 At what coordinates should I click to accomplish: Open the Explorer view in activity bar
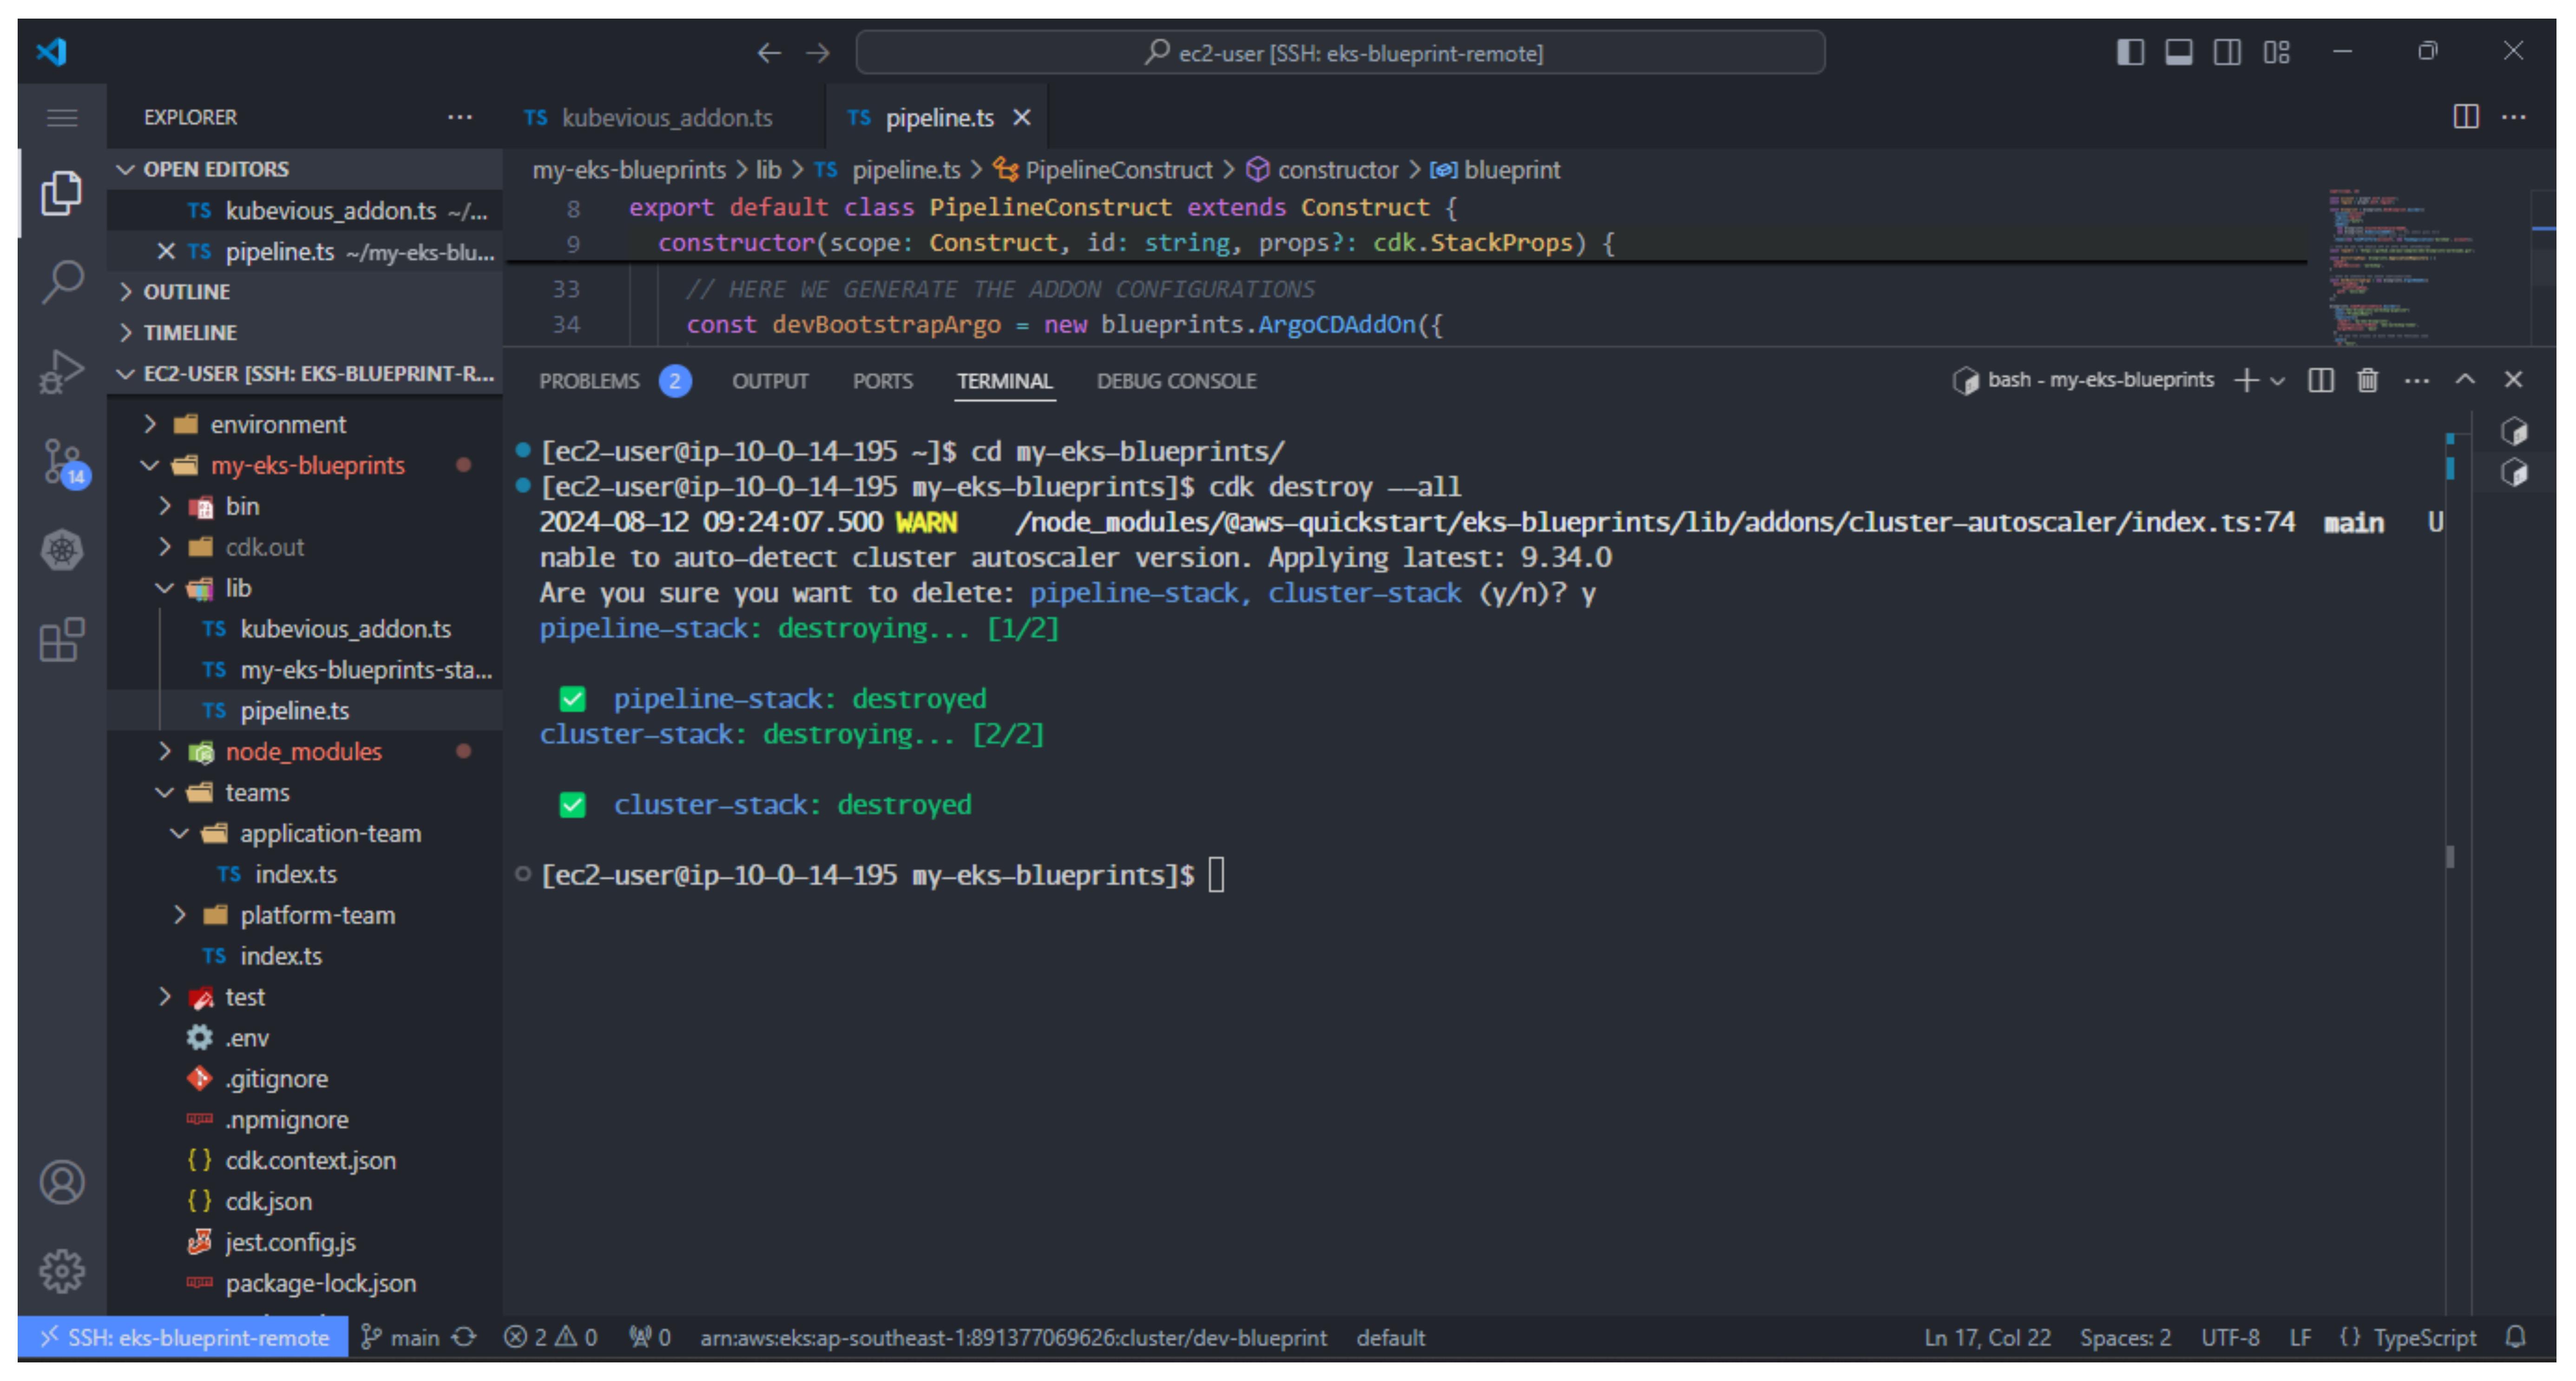[x=62, y=193]
